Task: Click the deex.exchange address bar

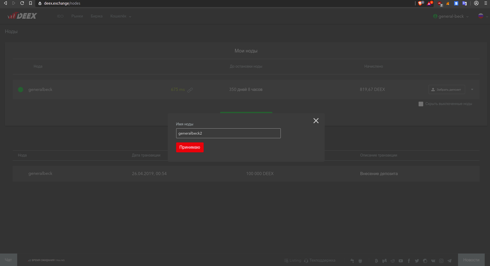Action: coord(226,3)
